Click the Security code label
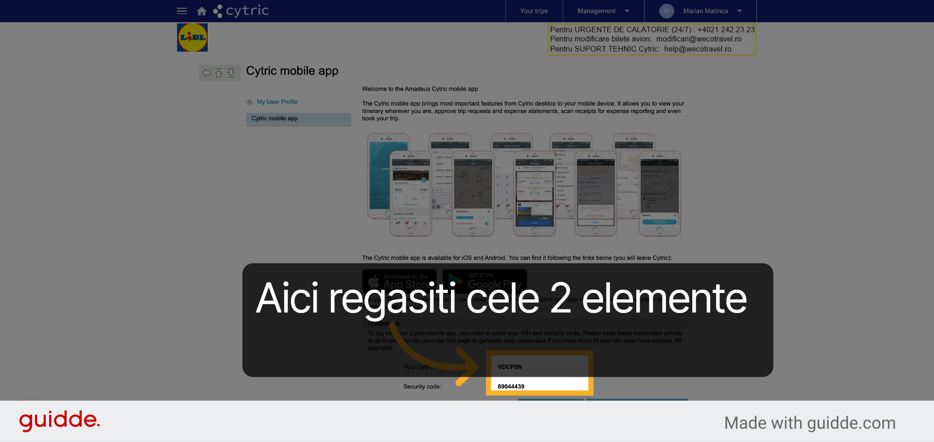Image resolution: width=934 pixels, height=442 pixels. pos(422,387)
